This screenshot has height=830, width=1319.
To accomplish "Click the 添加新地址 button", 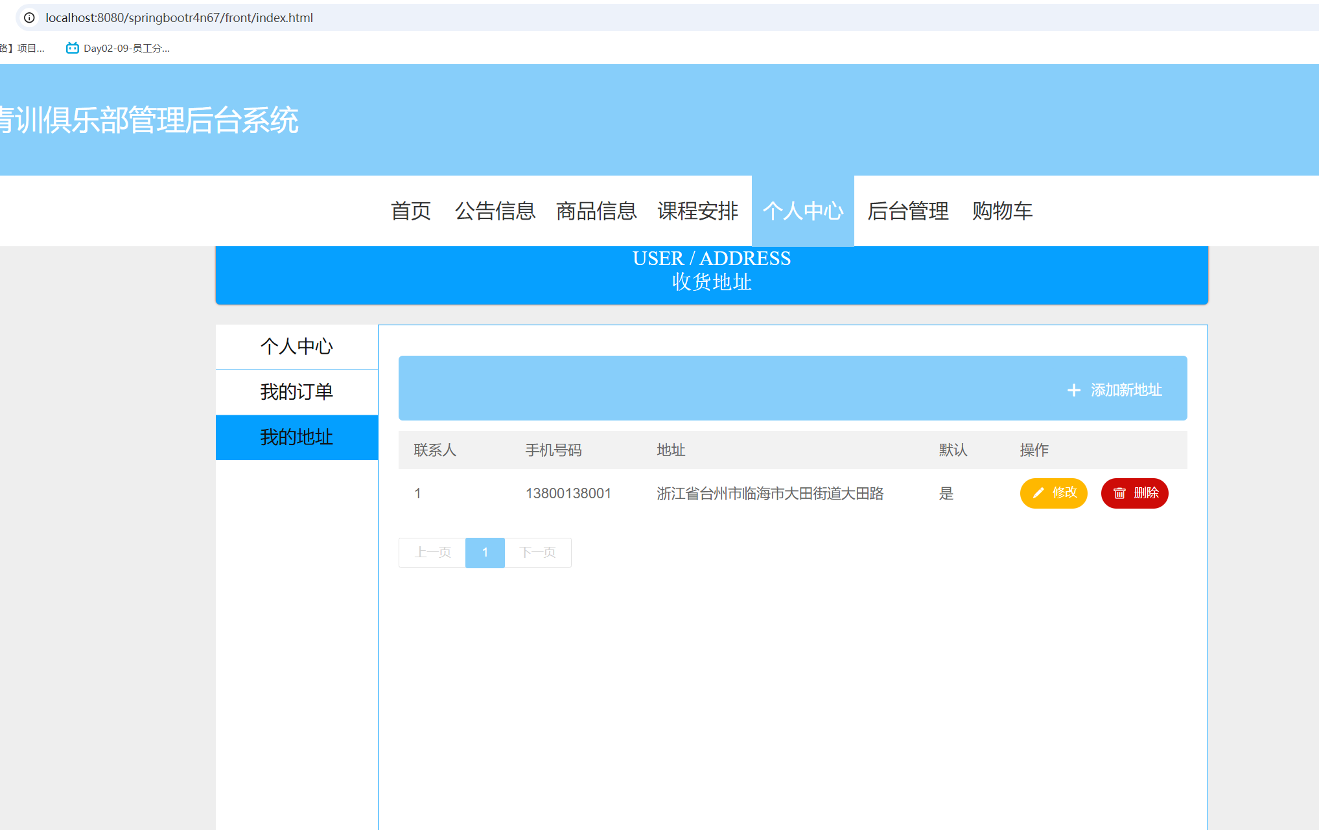I will (1115, 390).
